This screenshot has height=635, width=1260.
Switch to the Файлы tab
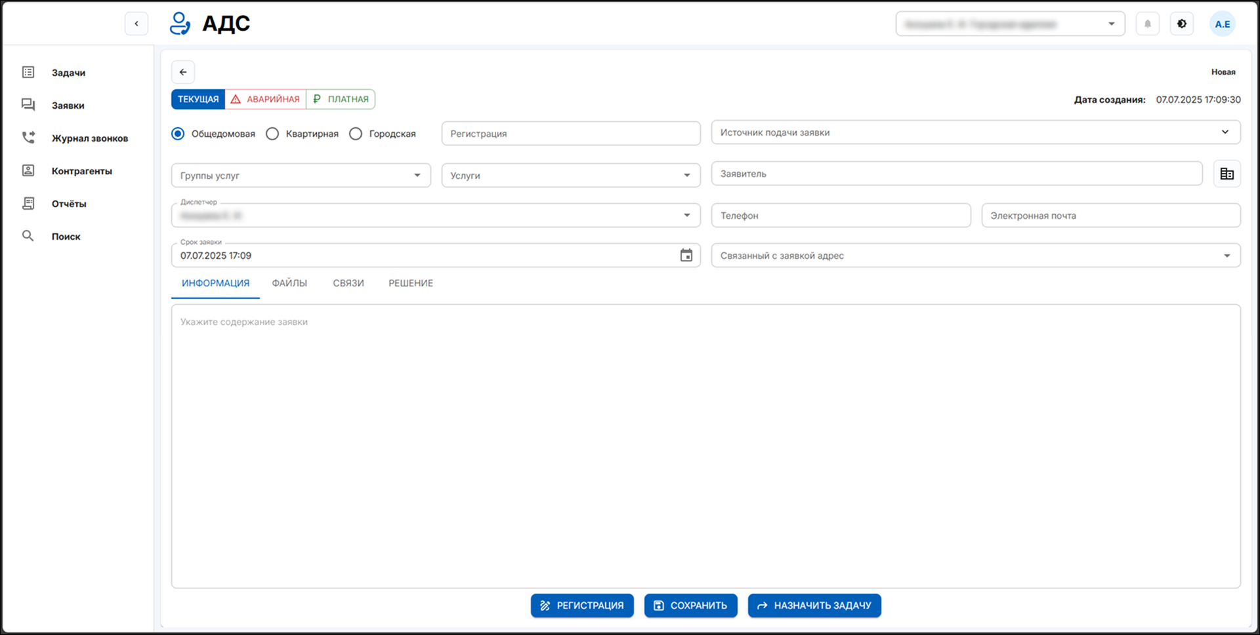pyautogui.click(x=289, y=283)
